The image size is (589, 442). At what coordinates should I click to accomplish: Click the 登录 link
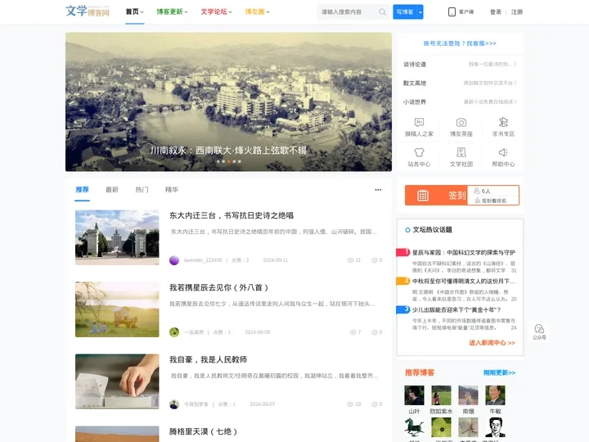496,12
